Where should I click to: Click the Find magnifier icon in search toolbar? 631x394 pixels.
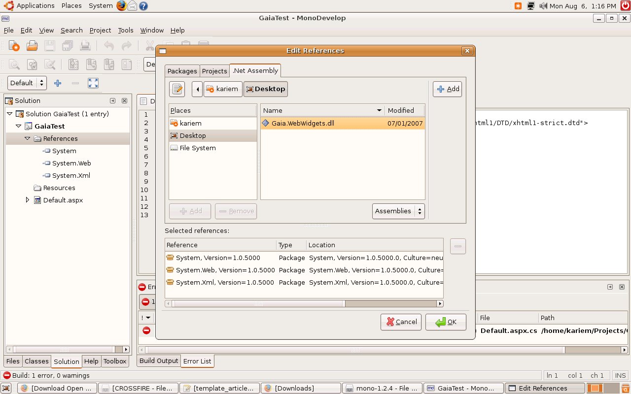(x=14, y=65)
